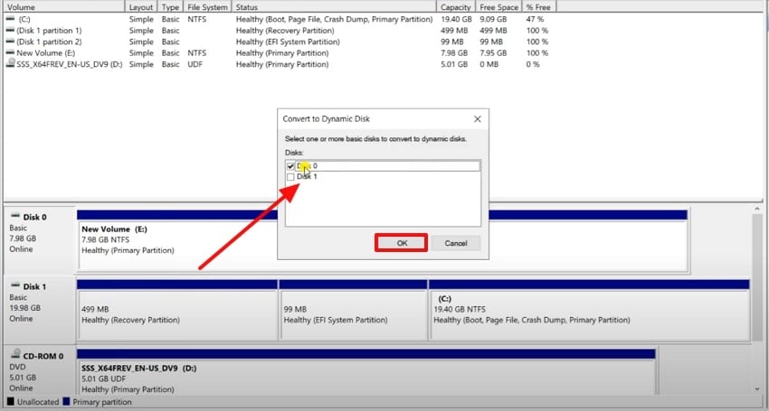Click the graphical view scroll down arrow

[x=758, y=389]
